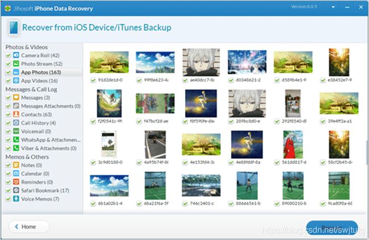
Task: Click the Messages speech bubble icon
Action: point(16,98)
